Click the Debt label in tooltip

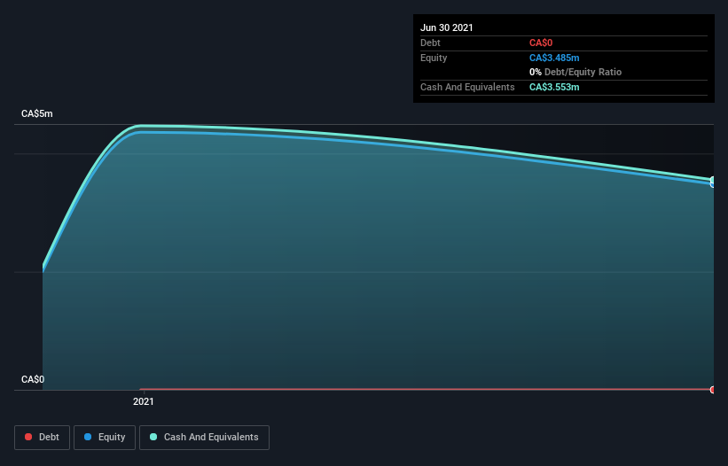(x=430, y=43)
